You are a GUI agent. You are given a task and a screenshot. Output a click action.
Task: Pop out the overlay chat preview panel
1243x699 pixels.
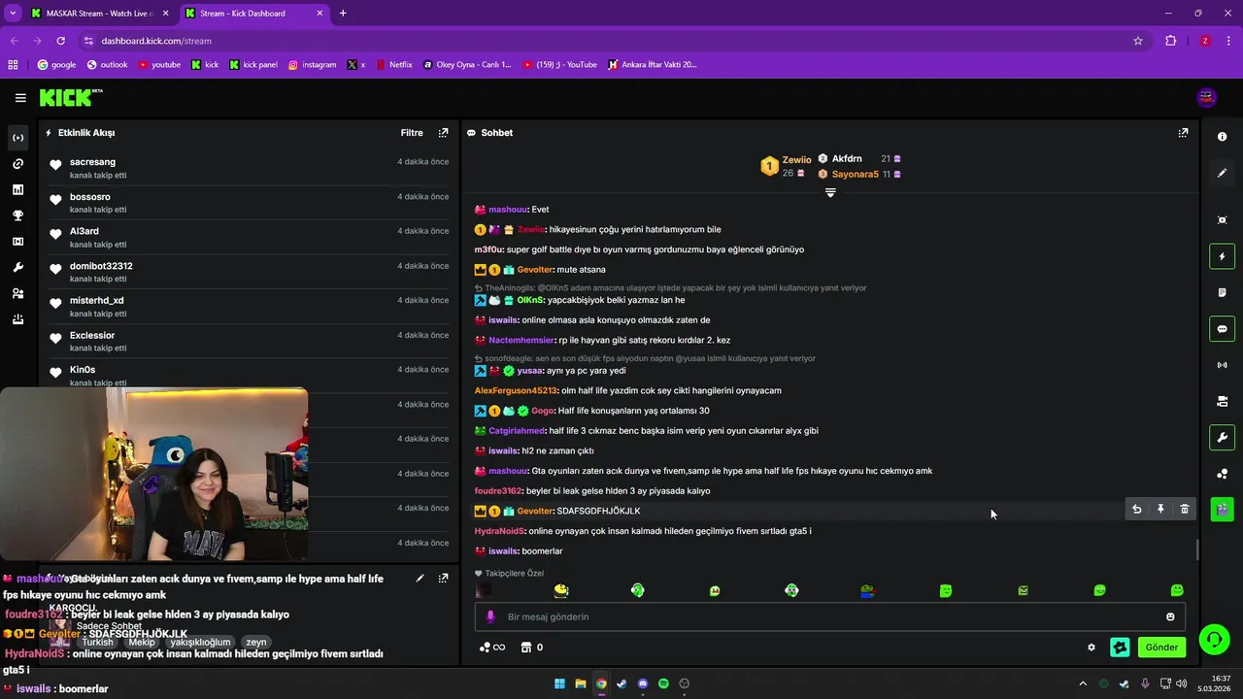tap(444, 578)
